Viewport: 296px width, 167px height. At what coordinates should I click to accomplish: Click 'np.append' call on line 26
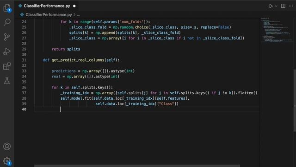pos(105,32)
